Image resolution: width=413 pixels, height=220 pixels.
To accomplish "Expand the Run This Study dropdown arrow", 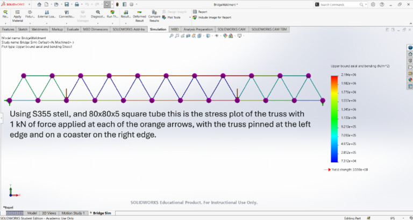I will (112, 24).
